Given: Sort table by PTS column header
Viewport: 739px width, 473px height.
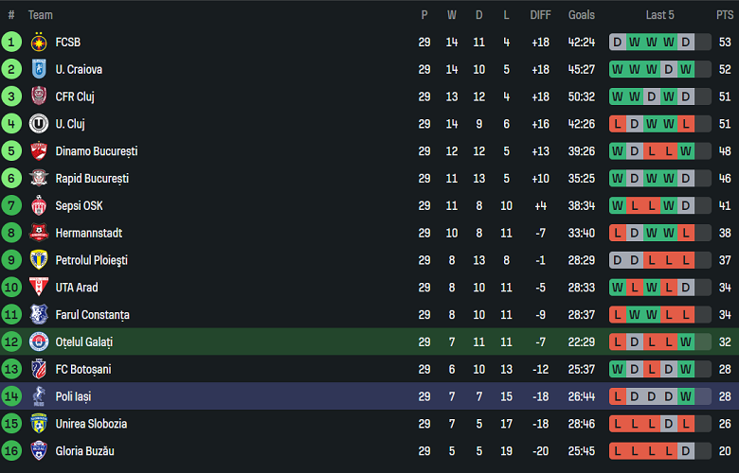Looking at the screenshot, I should tap(725, 15).
